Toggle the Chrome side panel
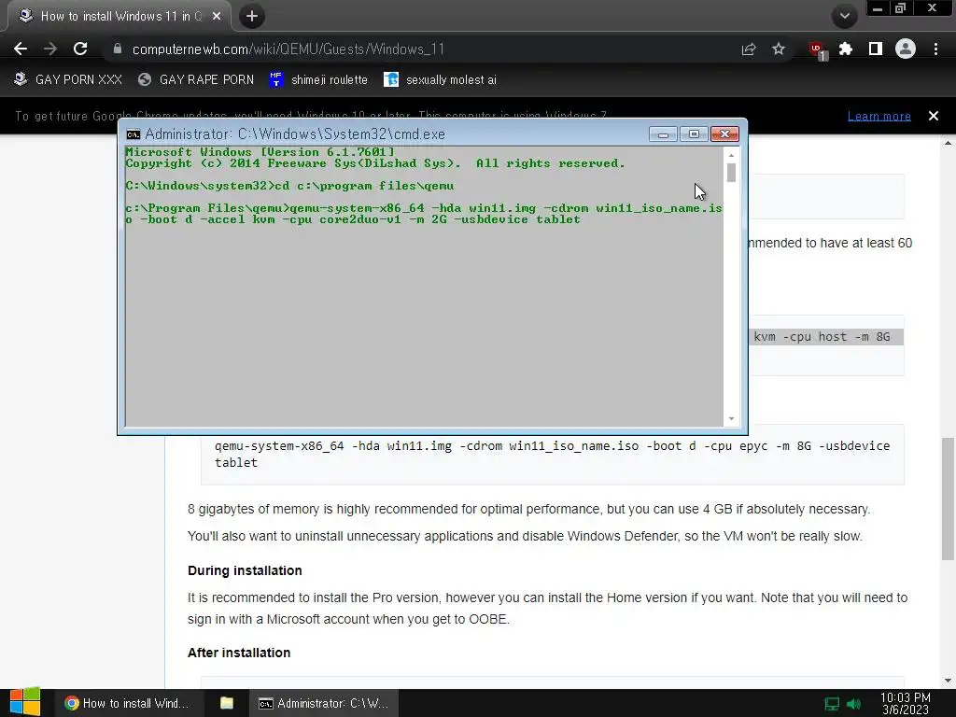 pos(876,49)
